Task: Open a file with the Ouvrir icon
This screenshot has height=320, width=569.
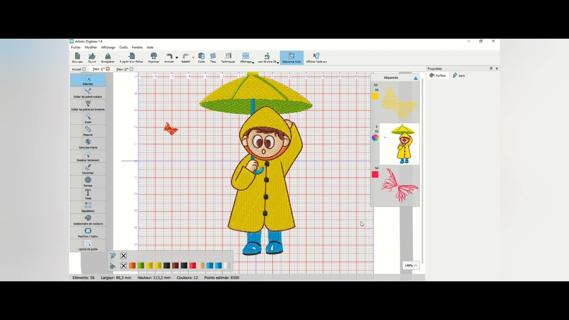Action: point(92,58)
